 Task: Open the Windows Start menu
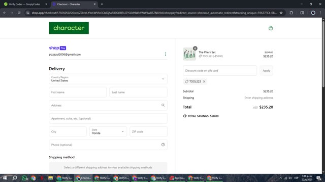point(5,178)
